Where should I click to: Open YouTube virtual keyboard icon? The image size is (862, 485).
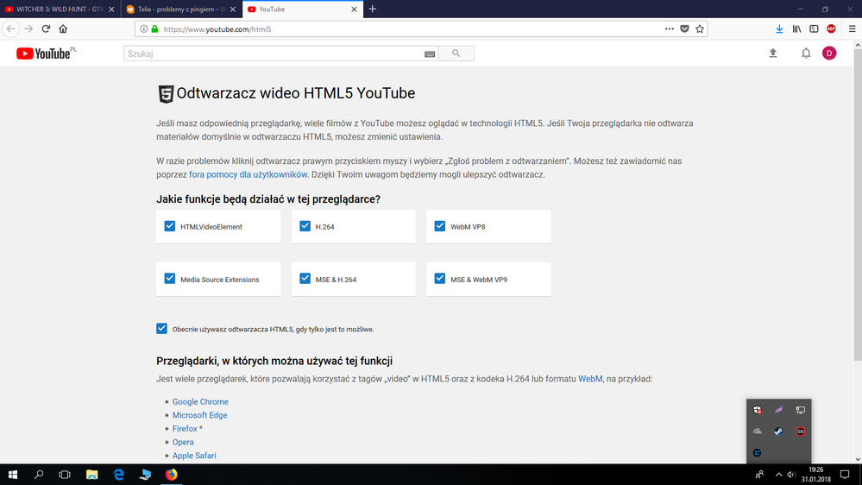pyautogui.click(x=430, y=54)
